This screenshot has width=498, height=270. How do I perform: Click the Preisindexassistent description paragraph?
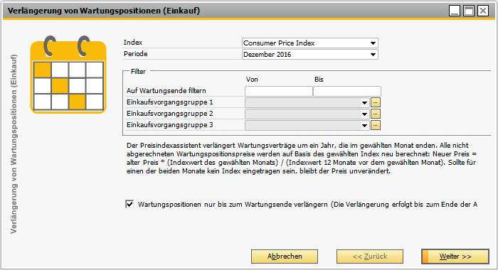[302, 158]
